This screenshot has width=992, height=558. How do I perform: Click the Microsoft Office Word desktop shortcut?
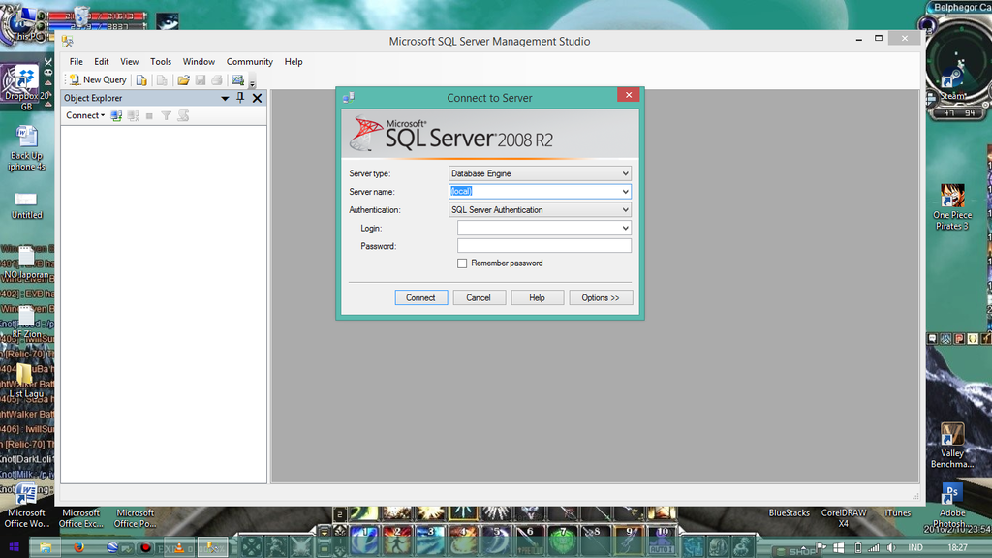pyautogui.click(x=26, y=504)
